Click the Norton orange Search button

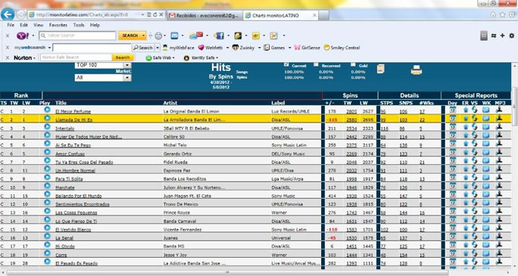pos(123,57)
